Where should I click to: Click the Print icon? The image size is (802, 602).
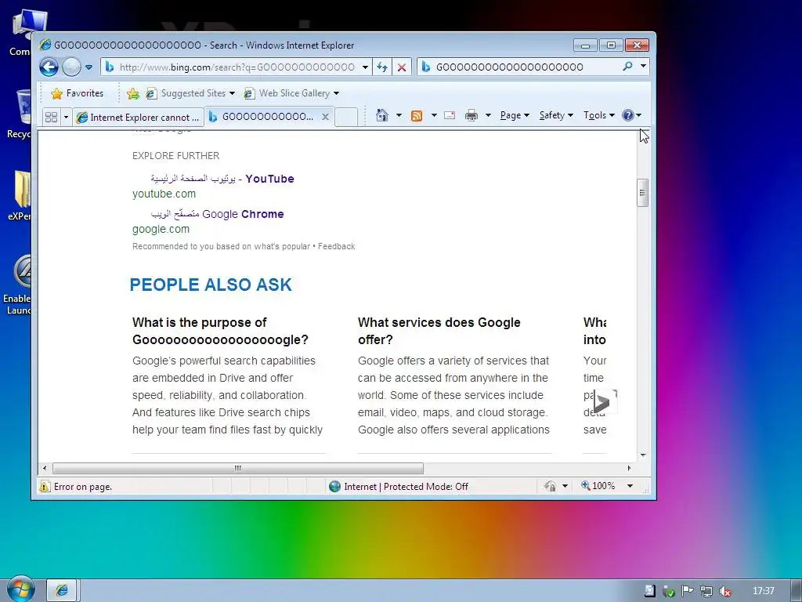tap(471, 115)
